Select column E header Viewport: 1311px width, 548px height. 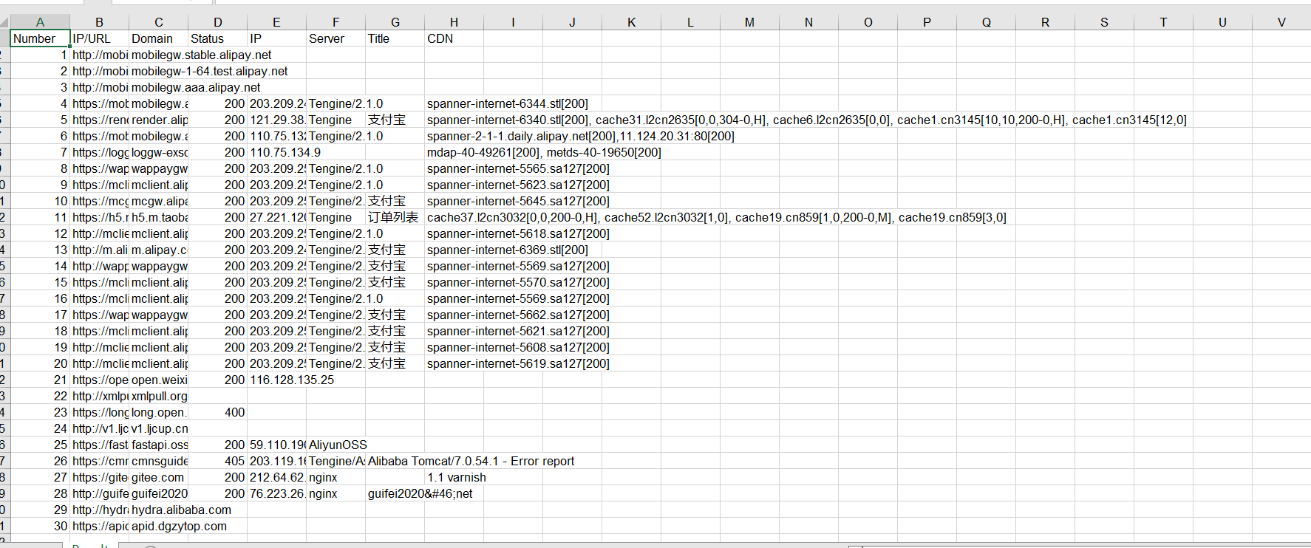pos(276,22)
